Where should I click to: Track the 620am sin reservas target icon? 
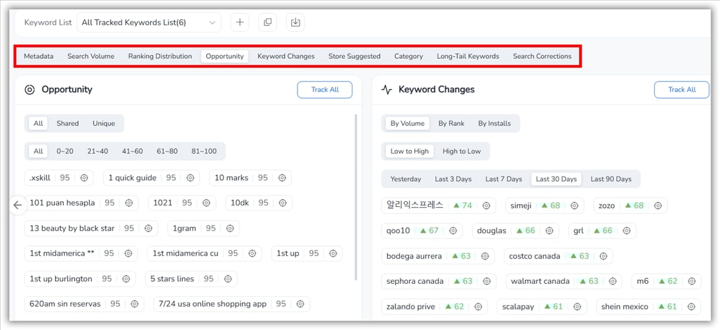pyautogui.click(x=135, y=304)
